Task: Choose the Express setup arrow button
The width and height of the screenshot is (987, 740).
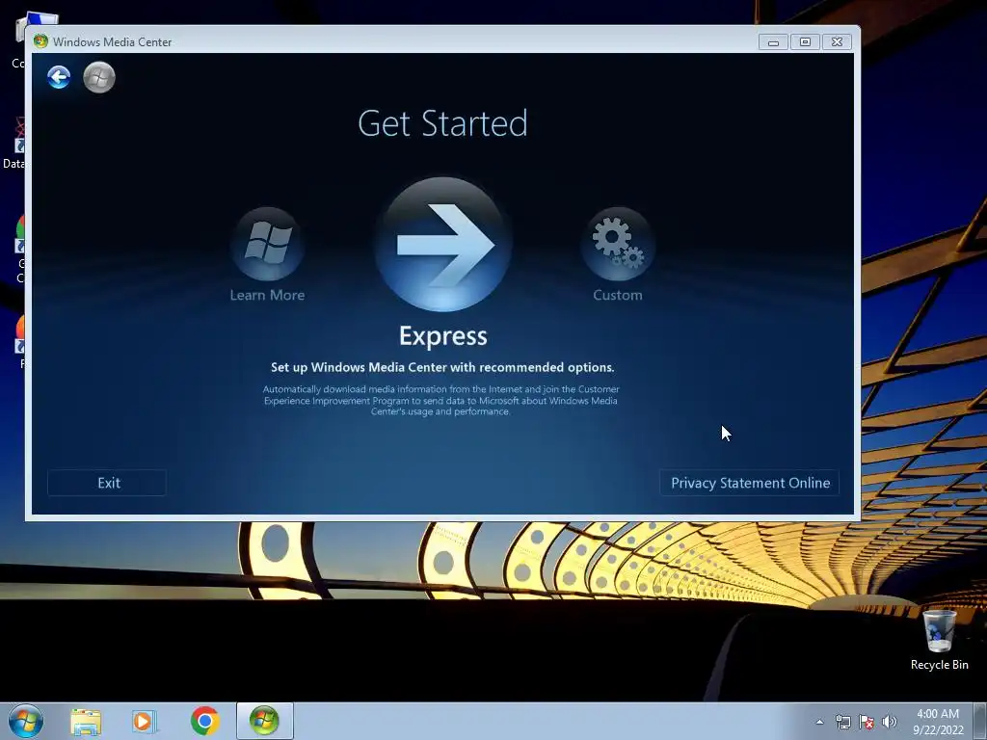Action: click(x=443, y=244)
